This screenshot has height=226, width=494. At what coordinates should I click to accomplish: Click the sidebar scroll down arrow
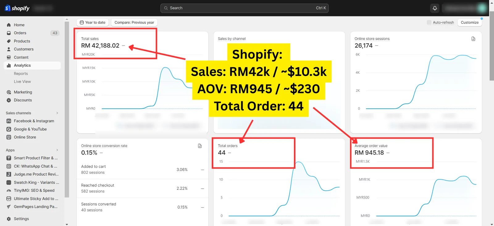(67, 224)
